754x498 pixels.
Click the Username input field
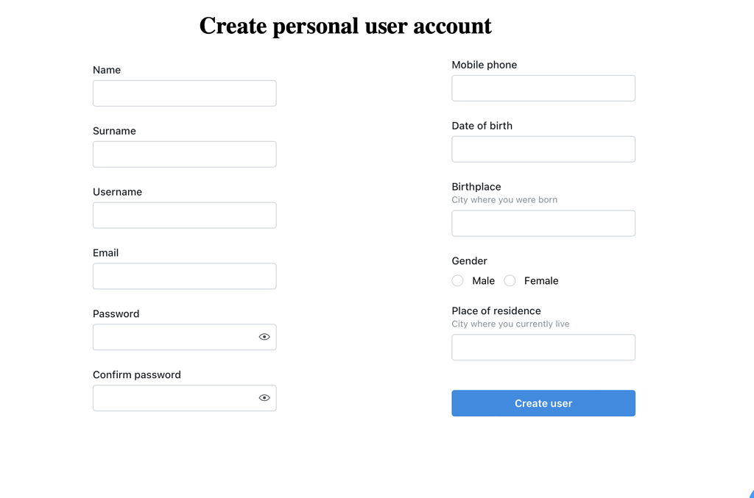(184, 215)
